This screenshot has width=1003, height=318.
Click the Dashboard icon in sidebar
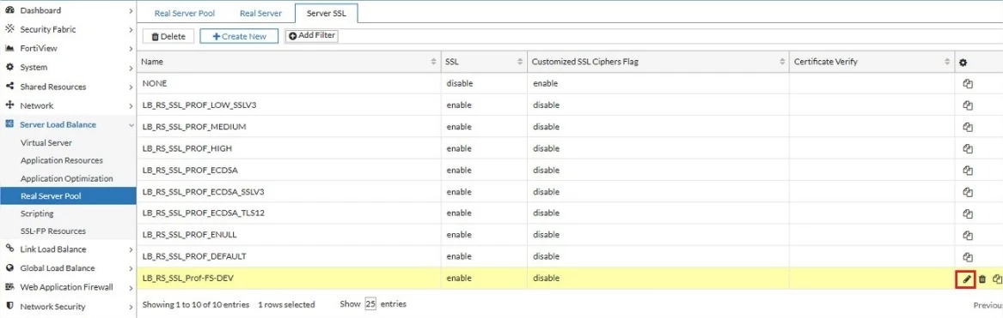(x=9, y=10)
